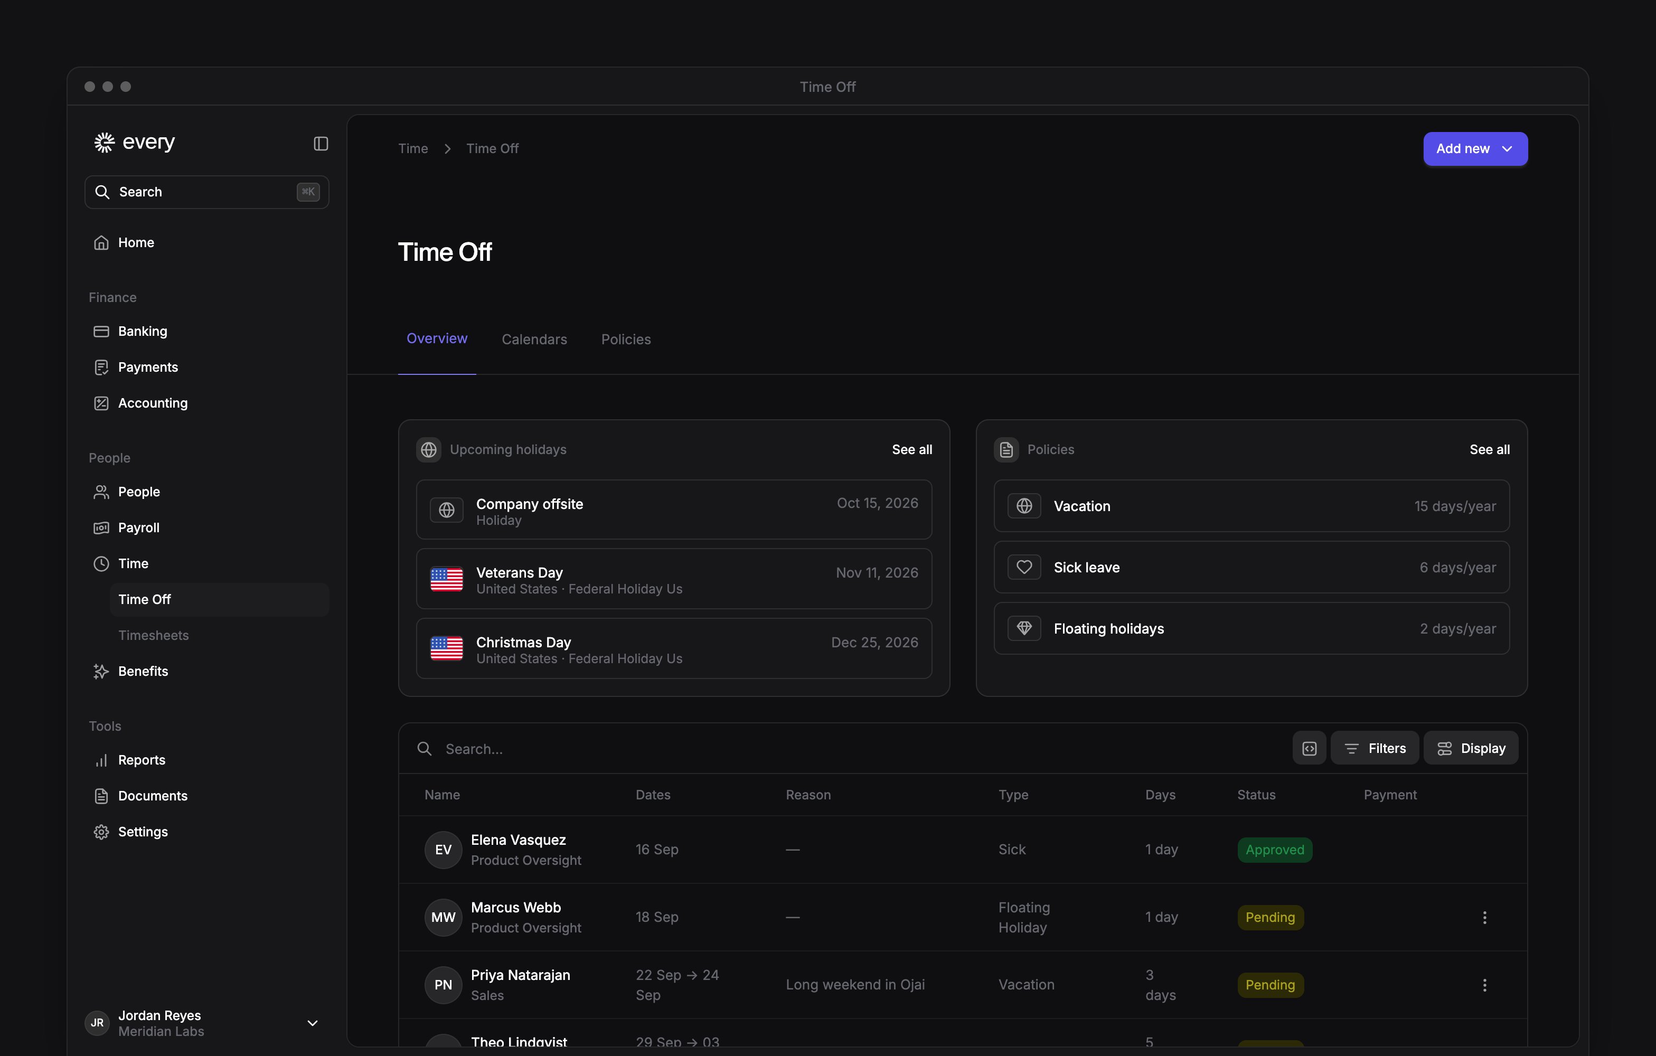The image size is (1656, 1056).
Task: Expand the Add new dropdown
Action: pos(1475,148)
